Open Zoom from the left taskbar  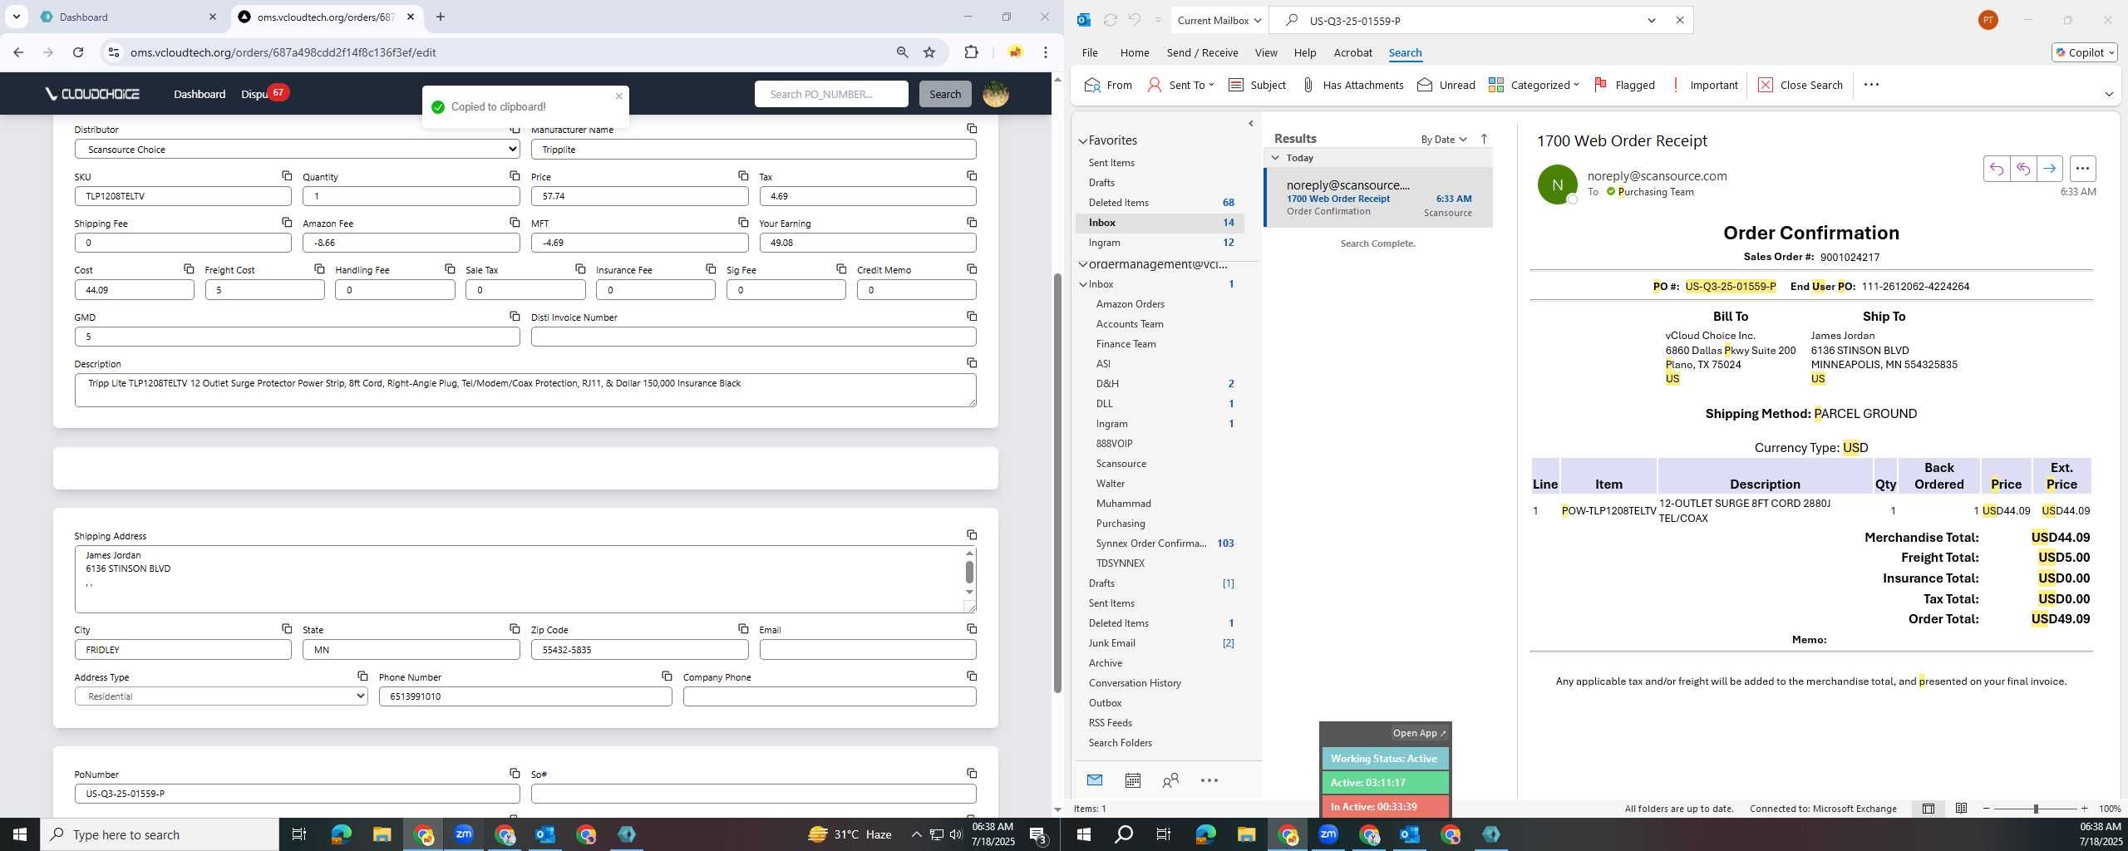click(464, 834)
